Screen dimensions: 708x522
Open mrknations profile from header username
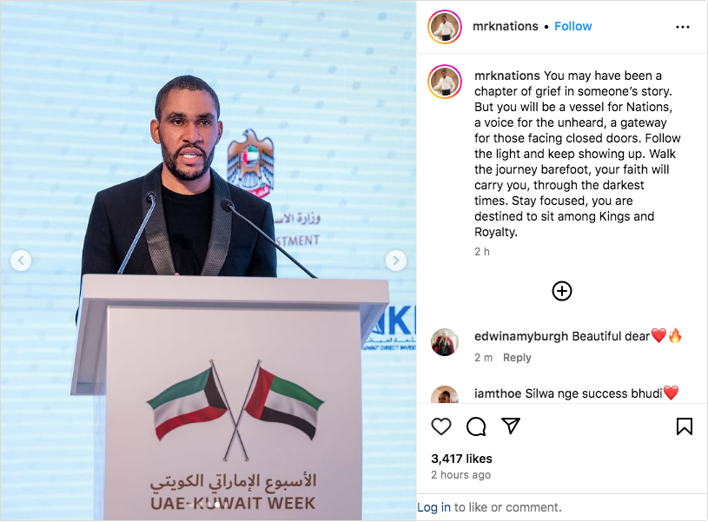[x=506, y=26]
